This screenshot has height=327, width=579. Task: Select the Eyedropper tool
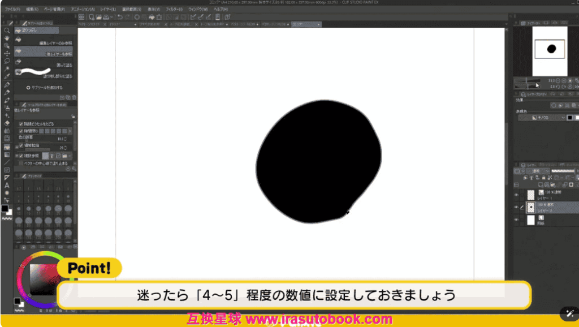[7, 75]
